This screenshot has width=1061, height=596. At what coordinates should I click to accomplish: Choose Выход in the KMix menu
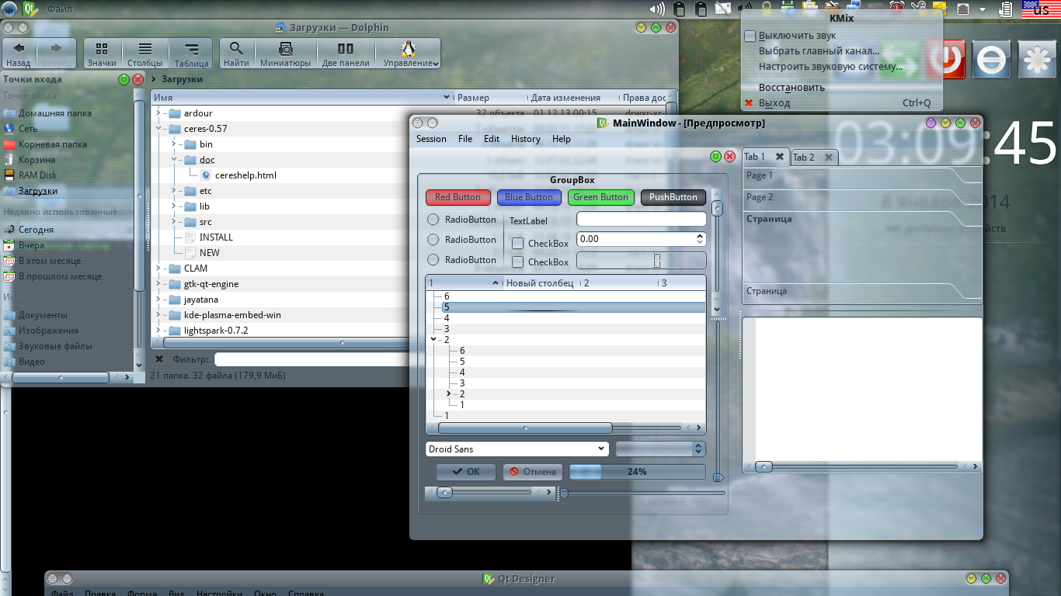click(842, 103)
